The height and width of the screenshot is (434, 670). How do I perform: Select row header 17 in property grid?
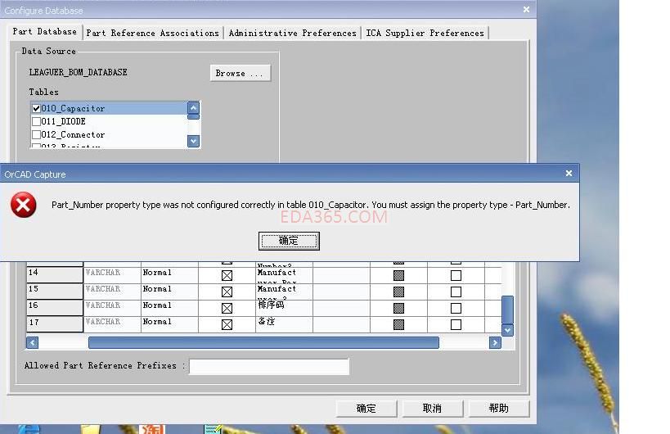(x=55, y=324)
